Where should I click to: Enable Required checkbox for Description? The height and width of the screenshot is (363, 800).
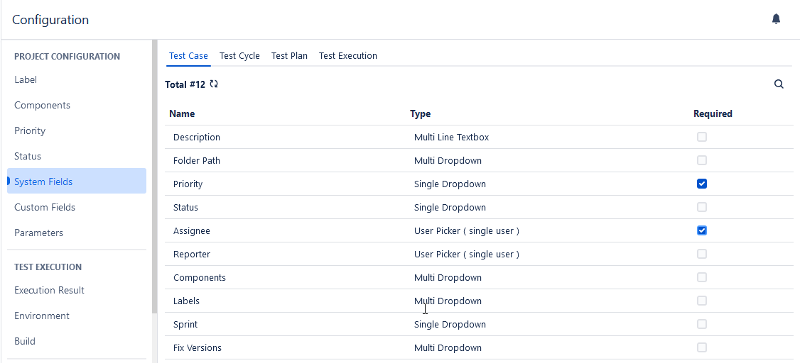[x=702, y=137]
